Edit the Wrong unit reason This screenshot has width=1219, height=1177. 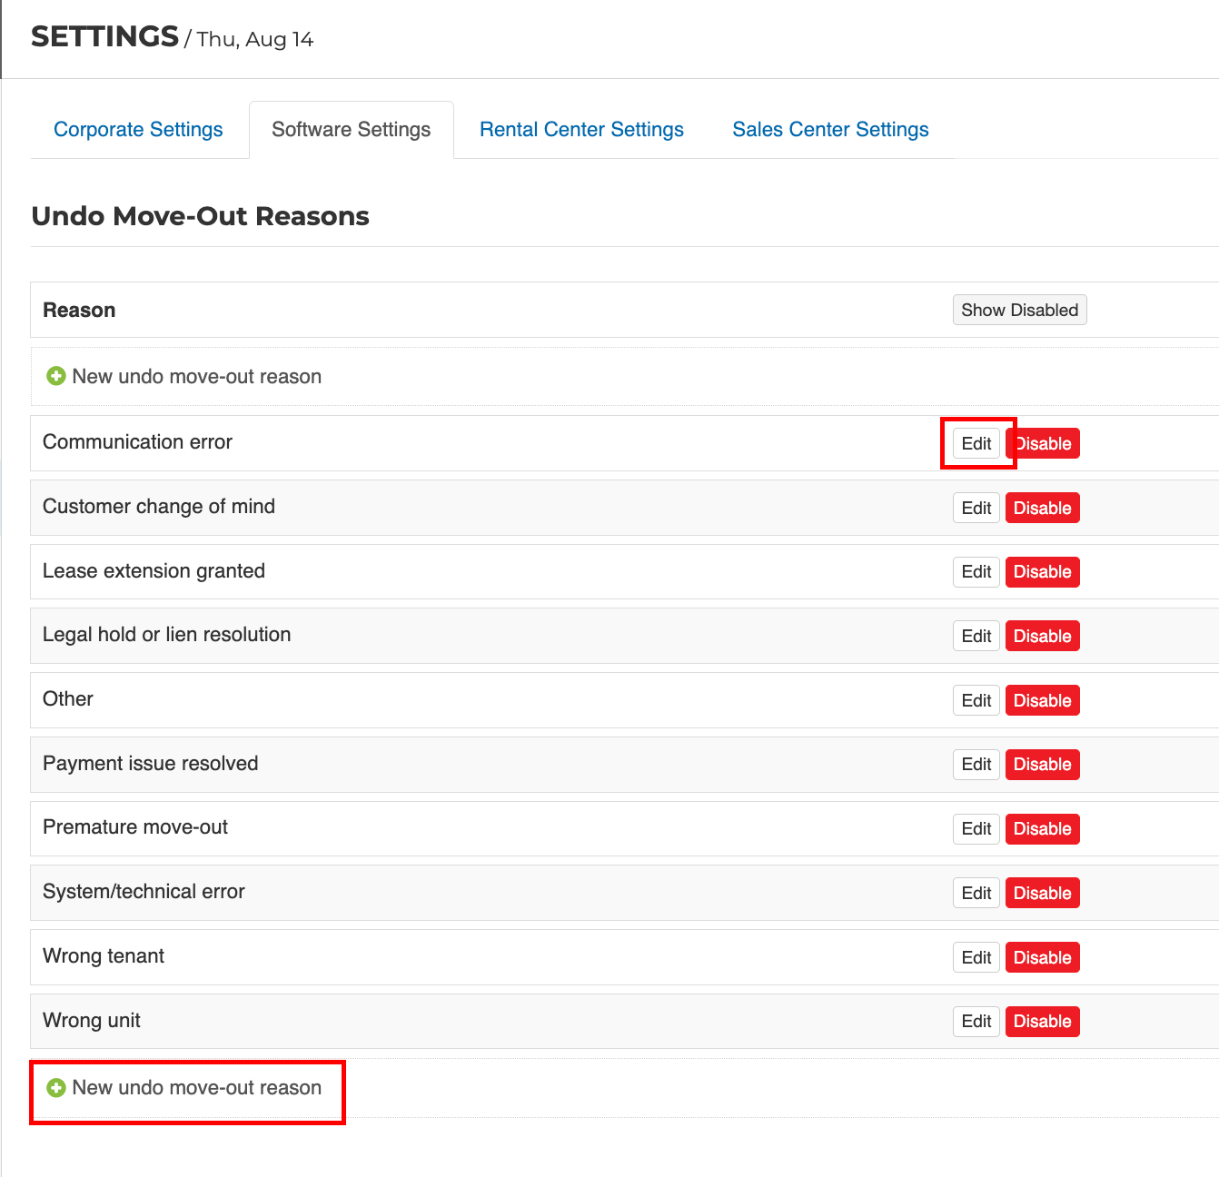976,1022
